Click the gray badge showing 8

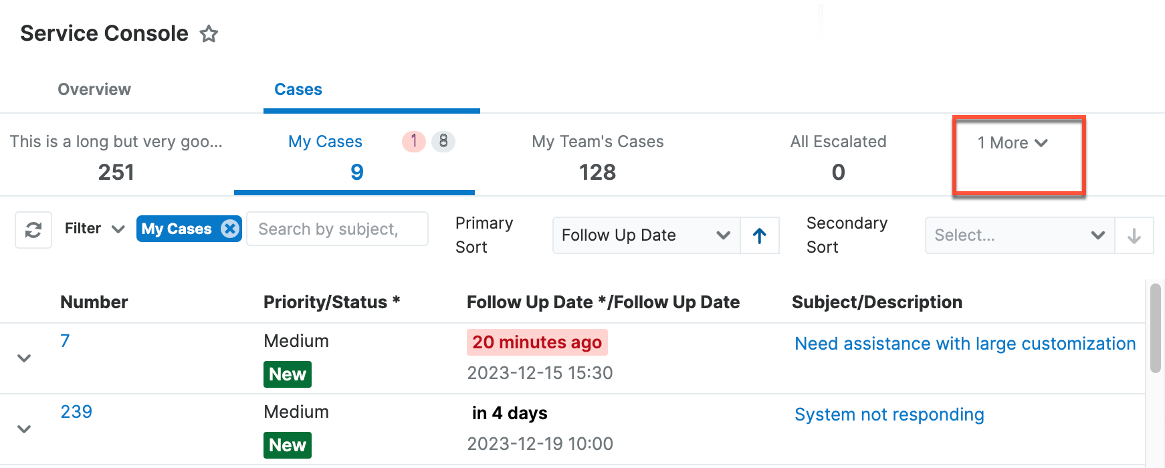coord(443,141)
